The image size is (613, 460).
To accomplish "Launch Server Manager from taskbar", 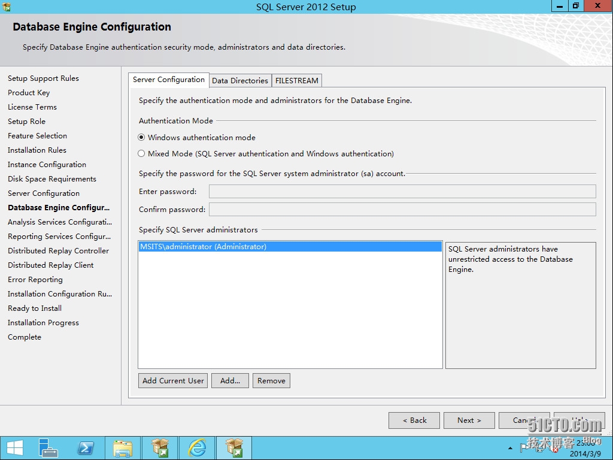I will (48, 448).
